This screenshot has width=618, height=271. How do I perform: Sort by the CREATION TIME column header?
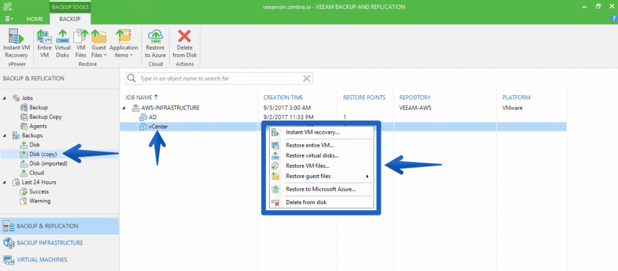pyautogui.click(x=283, y=97)
